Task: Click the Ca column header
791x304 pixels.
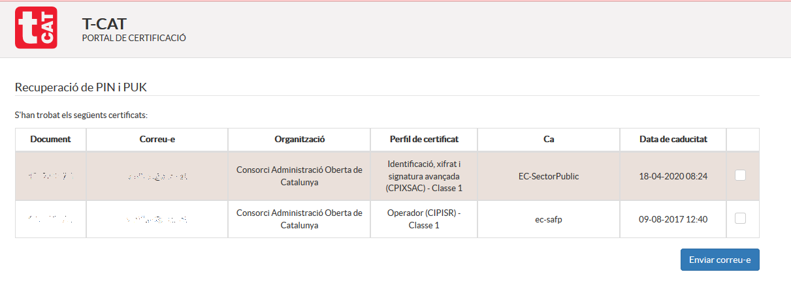Action: pyautogui.click(x=549, y=139)
